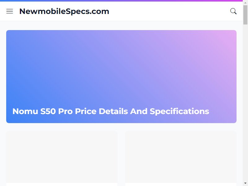The width and height of the screenshot is (248, 186).
Task: Click the word "Nomu" in the hero title
Action: (25, 111)
